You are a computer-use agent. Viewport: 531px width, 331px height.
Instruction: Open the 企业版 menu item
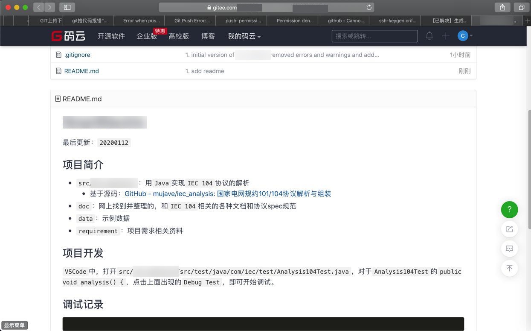(147, 36)
